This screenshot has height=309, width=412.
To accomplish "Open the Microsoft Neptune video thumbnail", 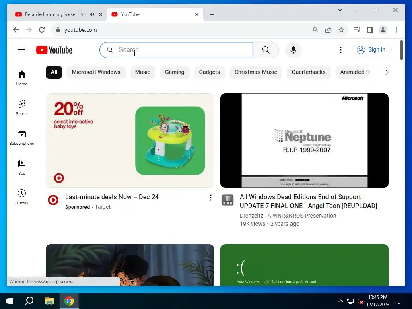I will (304, 140).
